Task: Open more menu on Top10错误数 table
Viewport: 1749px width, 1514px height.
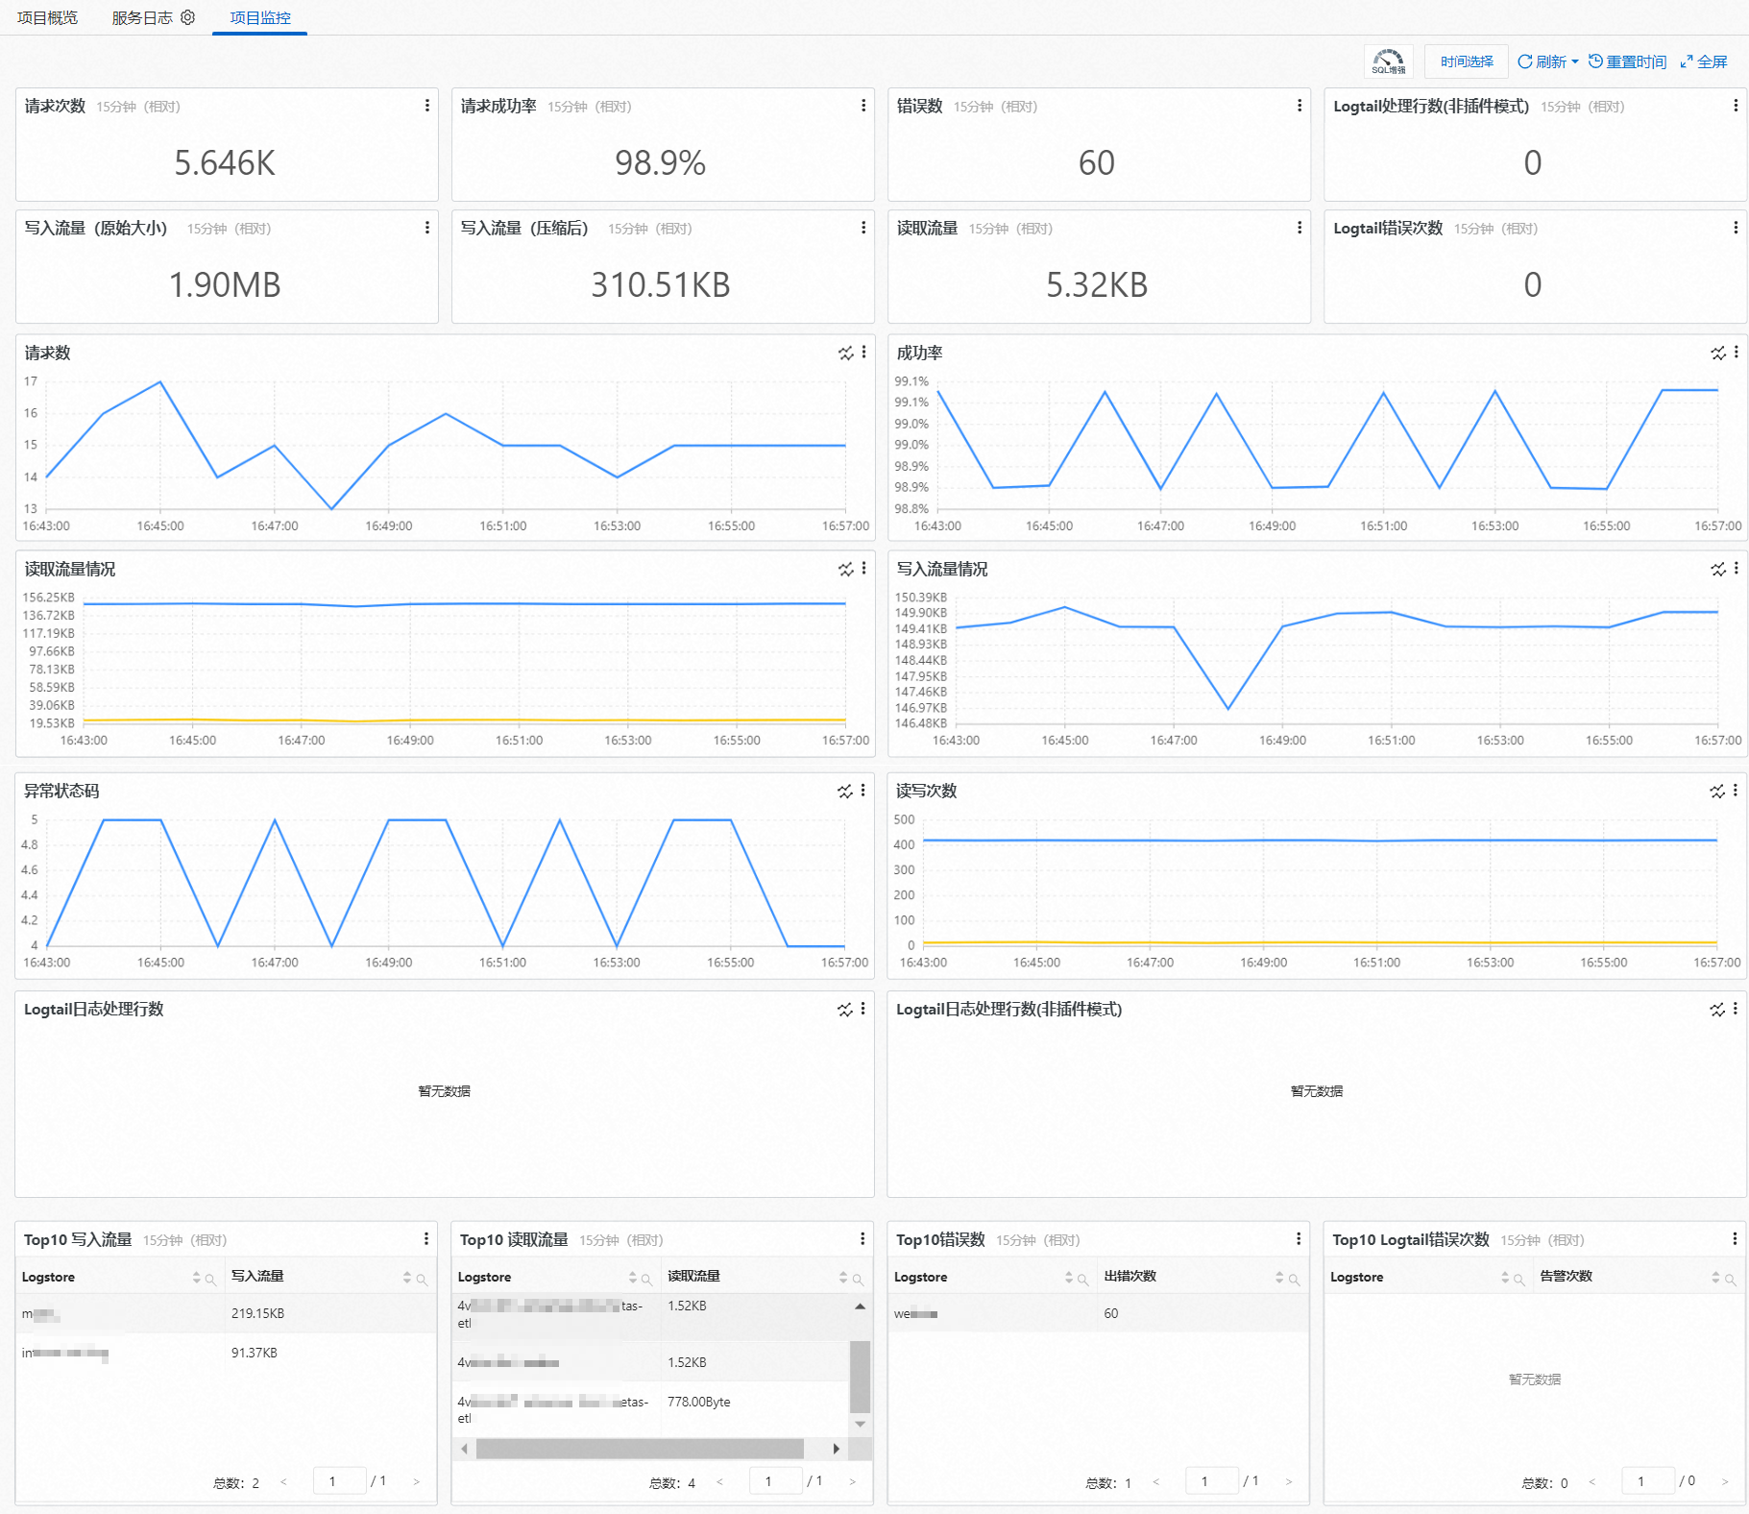Action: pyautogui.click(x=1299, y=1239)
